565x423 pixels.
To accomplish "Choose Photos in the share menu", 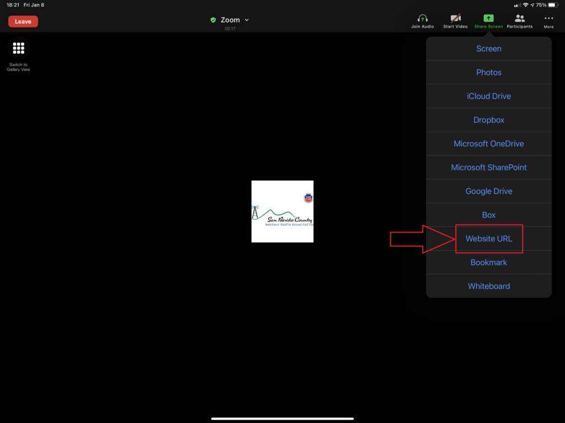I will [489, 72].
